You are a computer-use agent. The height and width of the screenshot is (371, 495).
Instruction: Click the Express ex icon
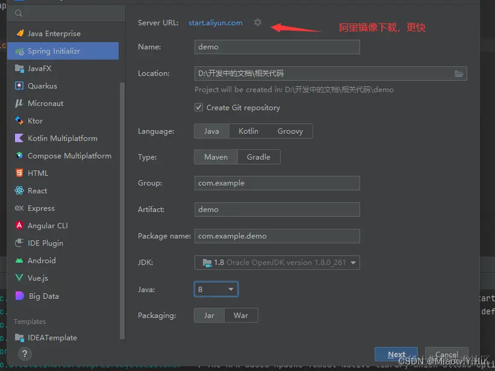pyautogui.click(x=20, y=208)
